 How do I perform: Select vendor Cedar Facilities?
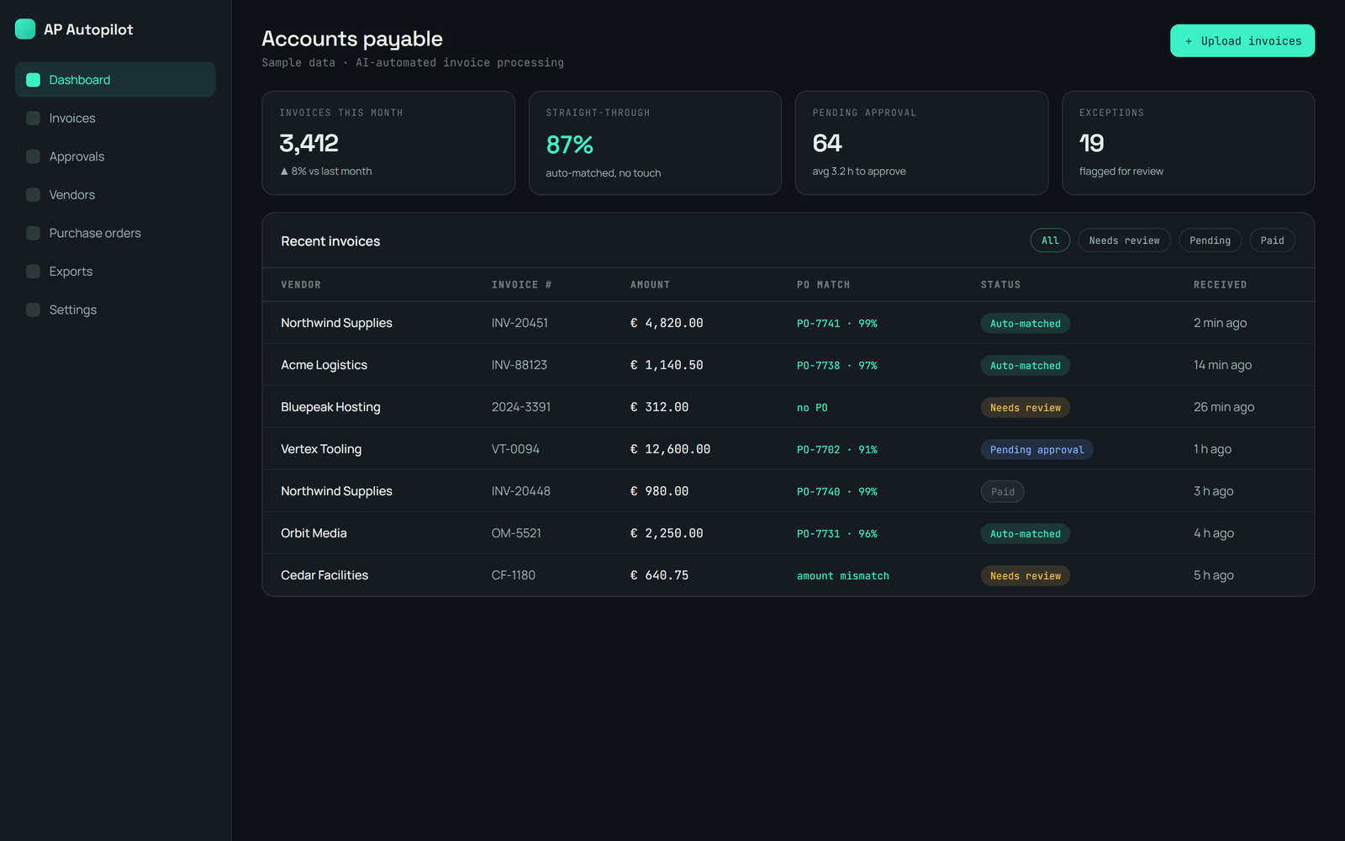click(324, 575)
